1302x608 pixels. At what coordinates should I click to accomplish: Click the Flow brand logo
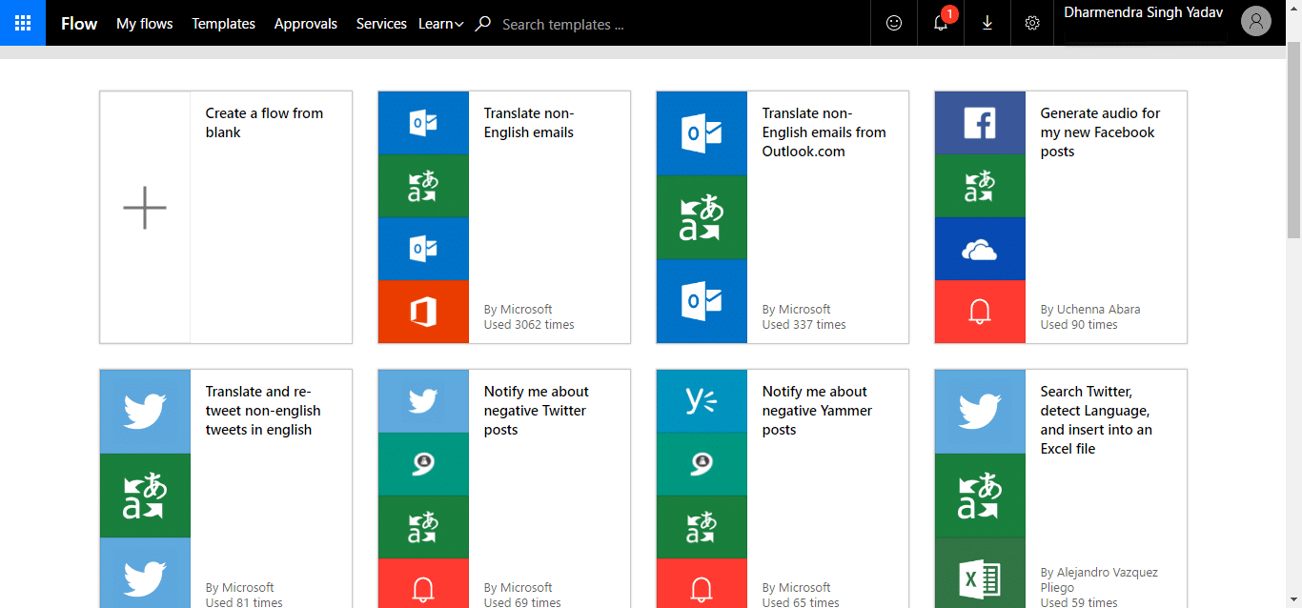tap(79, 24)
